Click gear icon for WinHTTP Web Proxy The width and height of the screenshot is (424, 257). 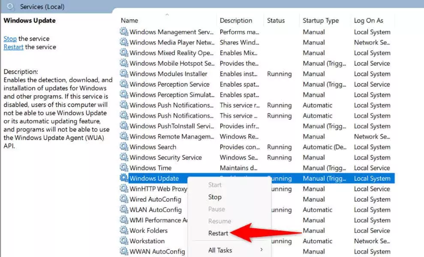pos(124,188)
